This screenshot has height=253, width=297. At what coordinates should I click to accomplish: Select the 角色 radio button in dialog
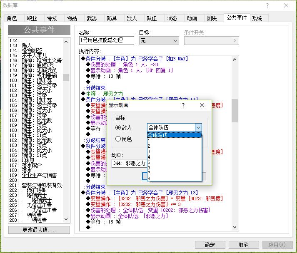tap(118, 139)
